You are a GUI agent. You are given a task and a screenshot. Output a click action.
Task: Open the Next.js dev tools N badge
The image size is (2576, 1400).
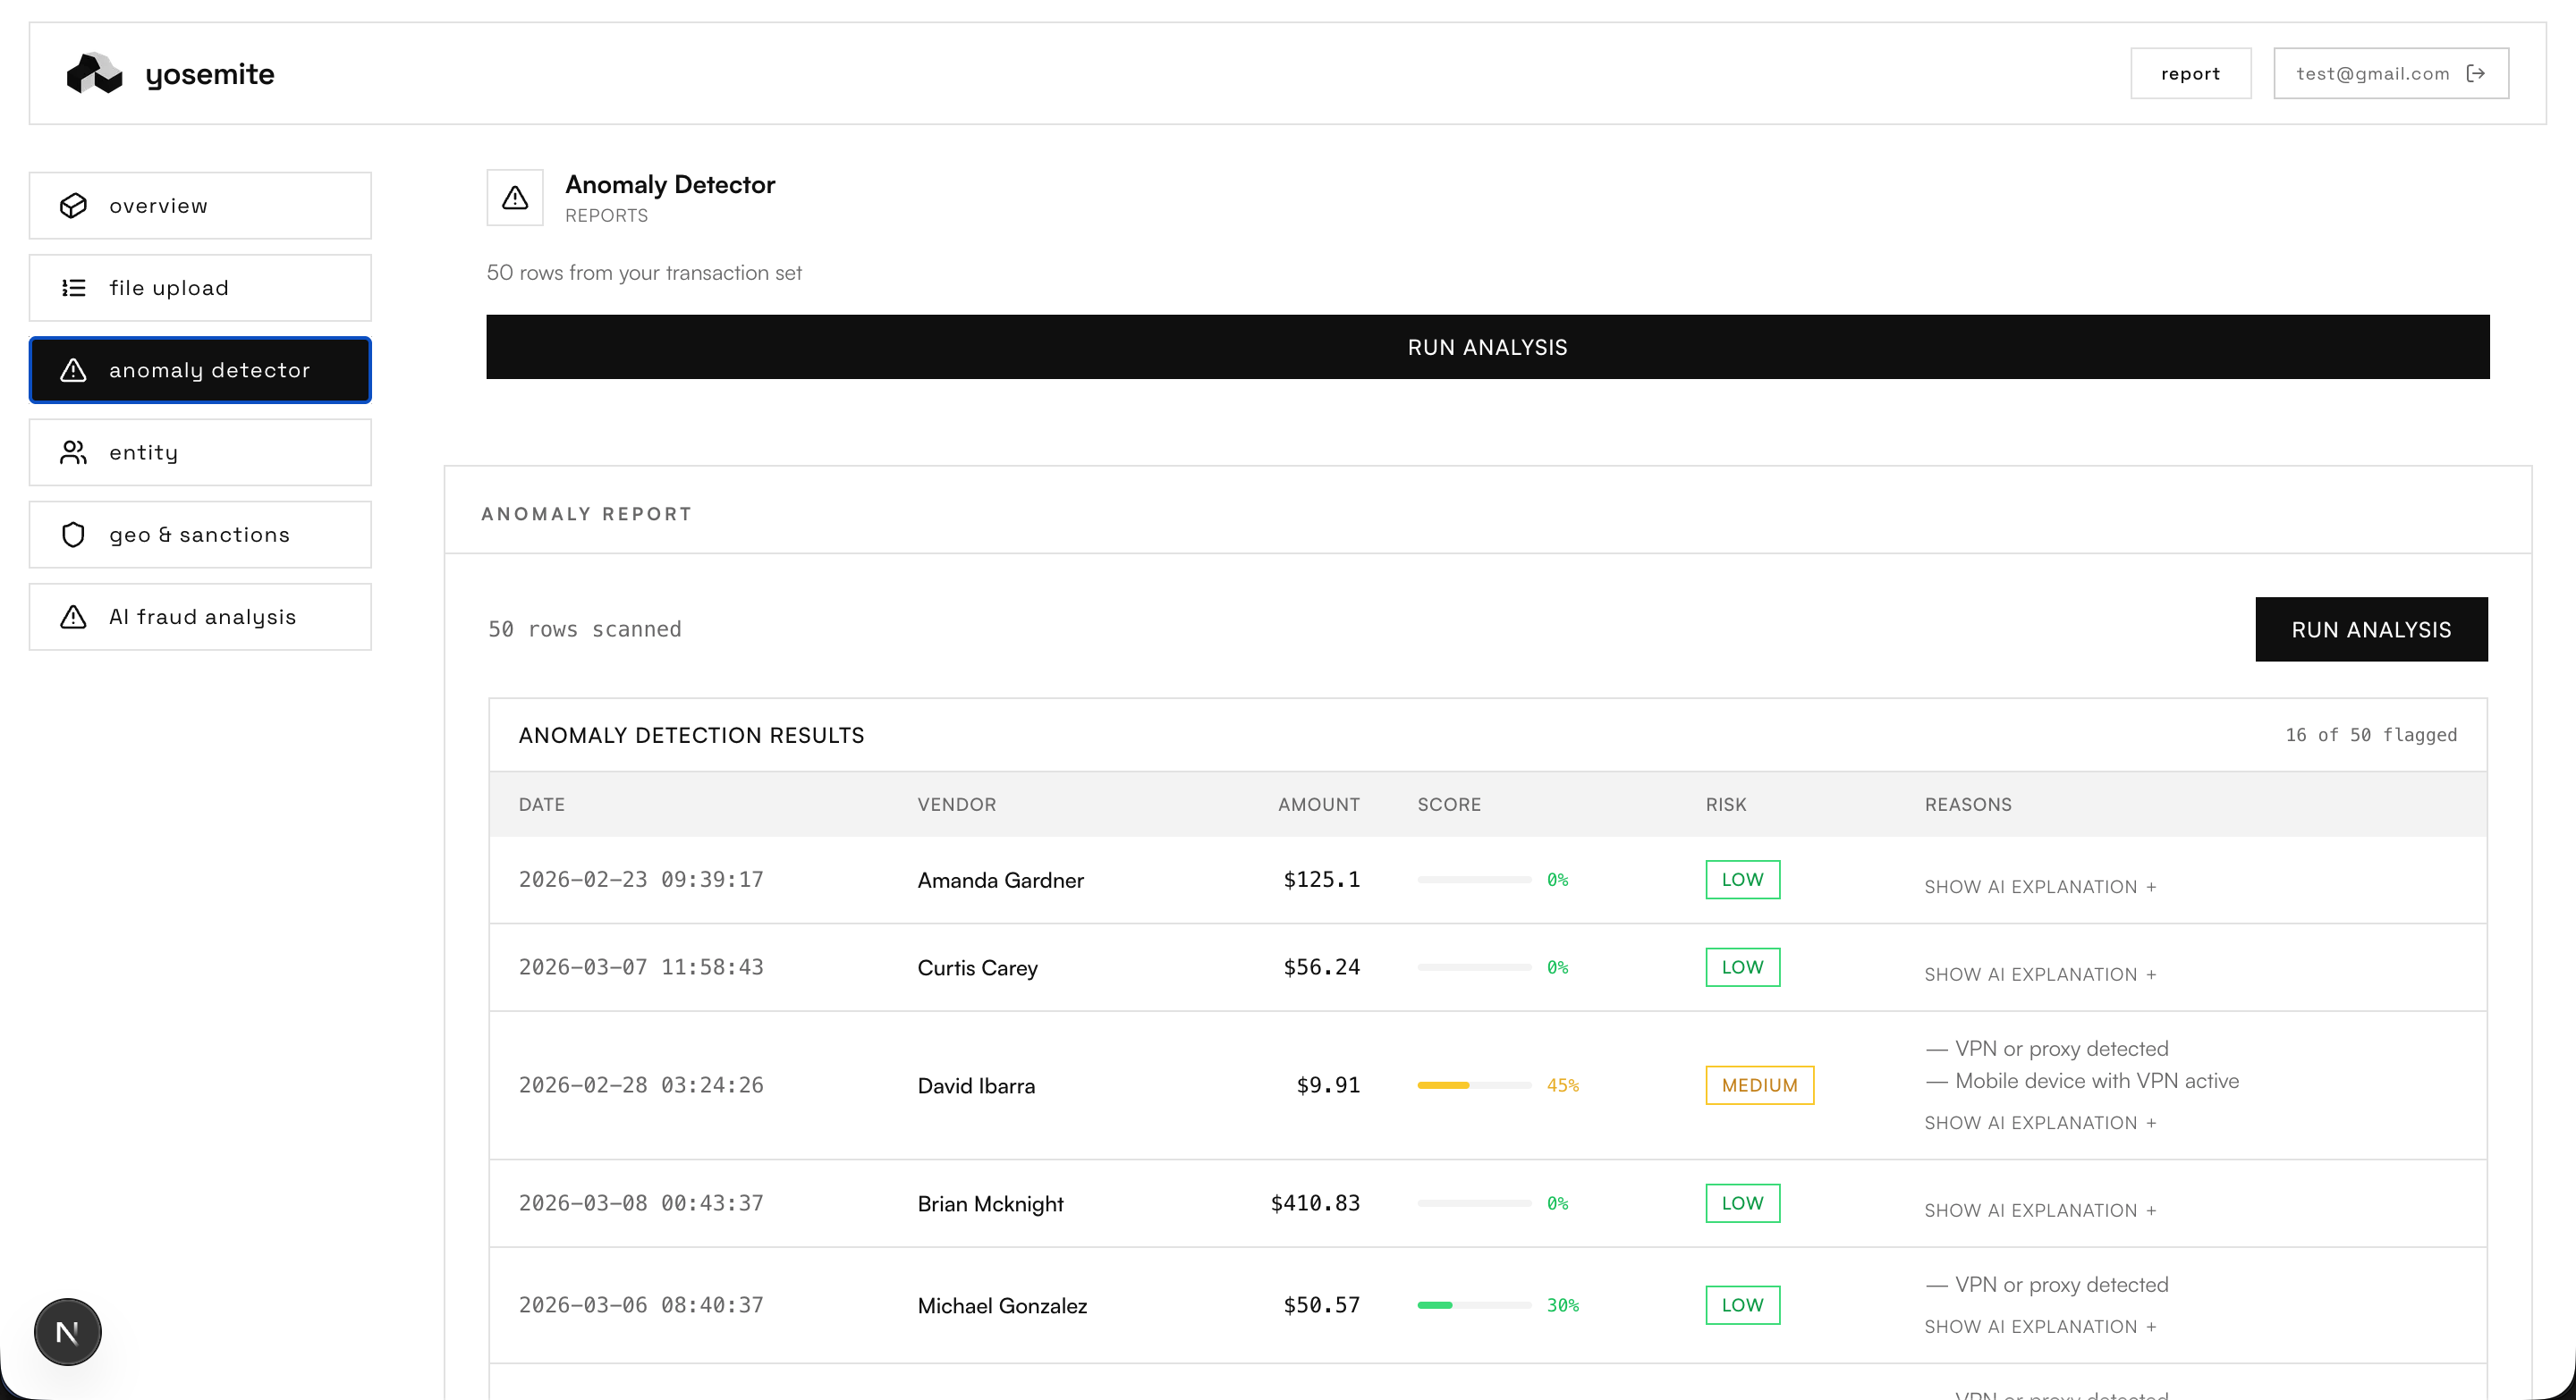(x=67, y=1331)
